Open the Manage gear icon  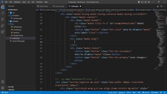pyautogui.click(x=3, y=88)
